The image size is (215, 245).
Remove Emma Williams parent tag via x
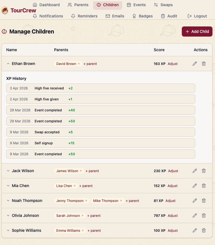[83, 230]
